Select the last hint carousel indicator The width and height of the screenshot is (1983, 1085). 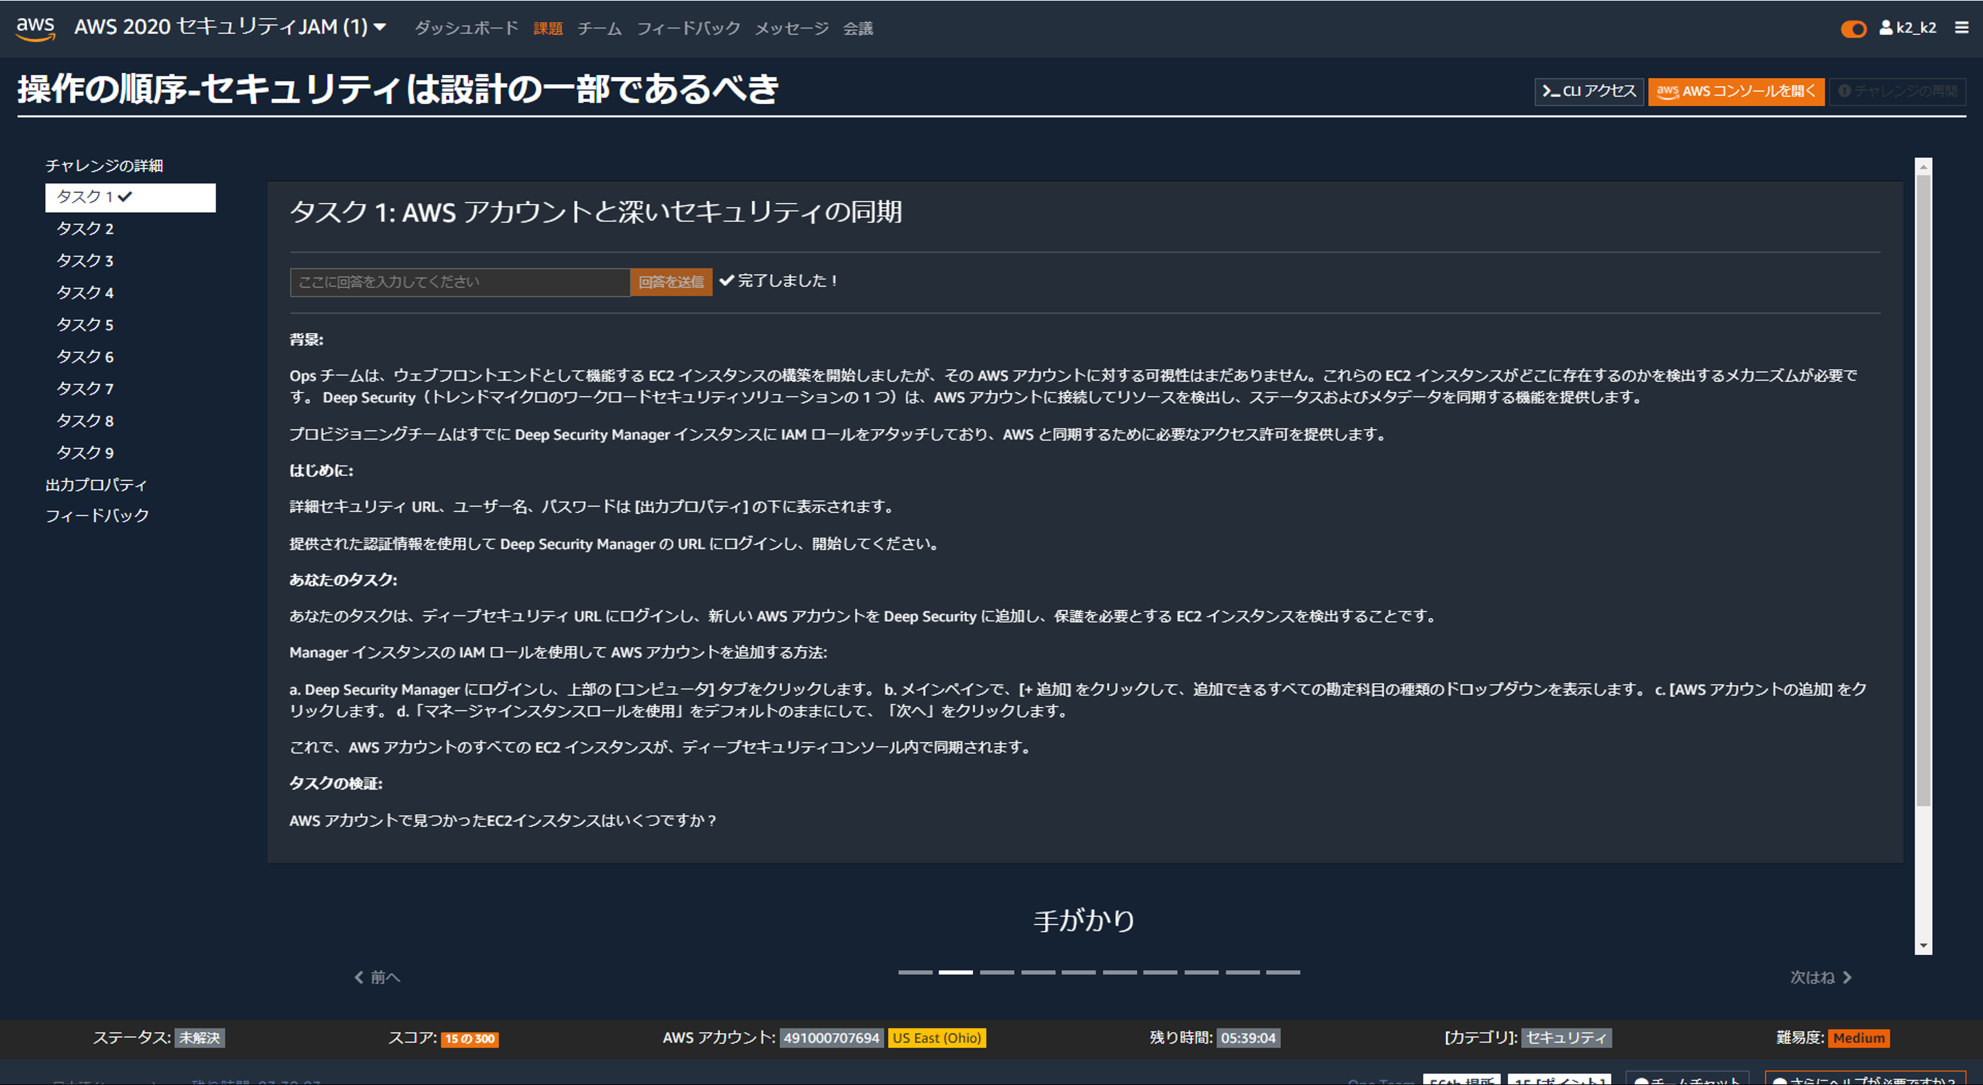[x=1283, y=973]
